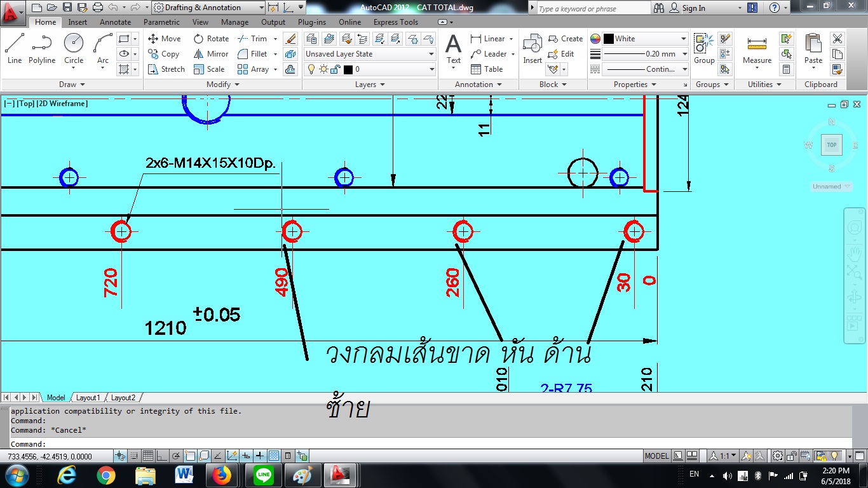This screenshot has height=488, width=868.
Task: Click the Group objects tool
Action: [x=704, y=49]
